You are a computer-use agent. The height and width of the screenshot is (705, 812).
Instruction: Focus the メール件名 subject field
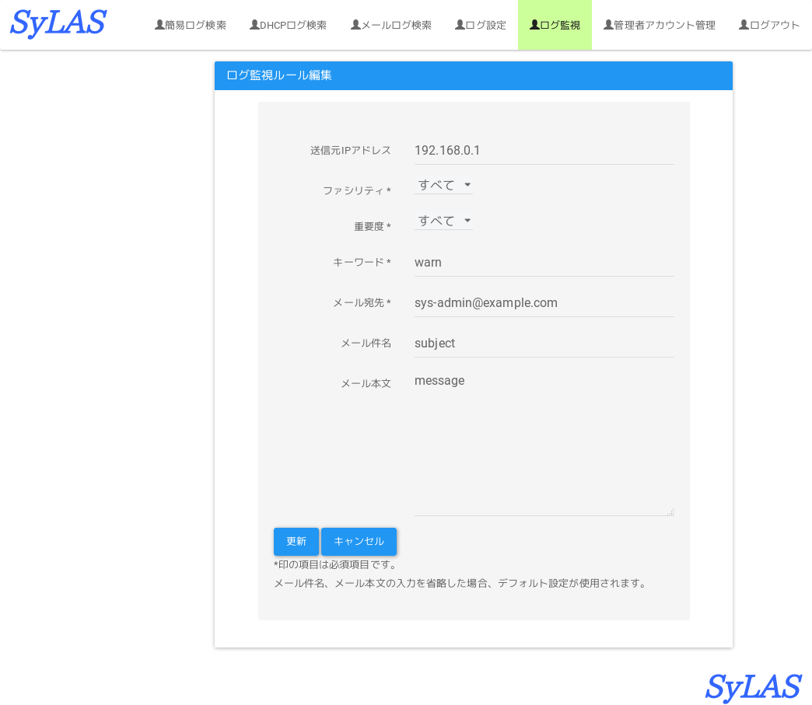(544, 344)
